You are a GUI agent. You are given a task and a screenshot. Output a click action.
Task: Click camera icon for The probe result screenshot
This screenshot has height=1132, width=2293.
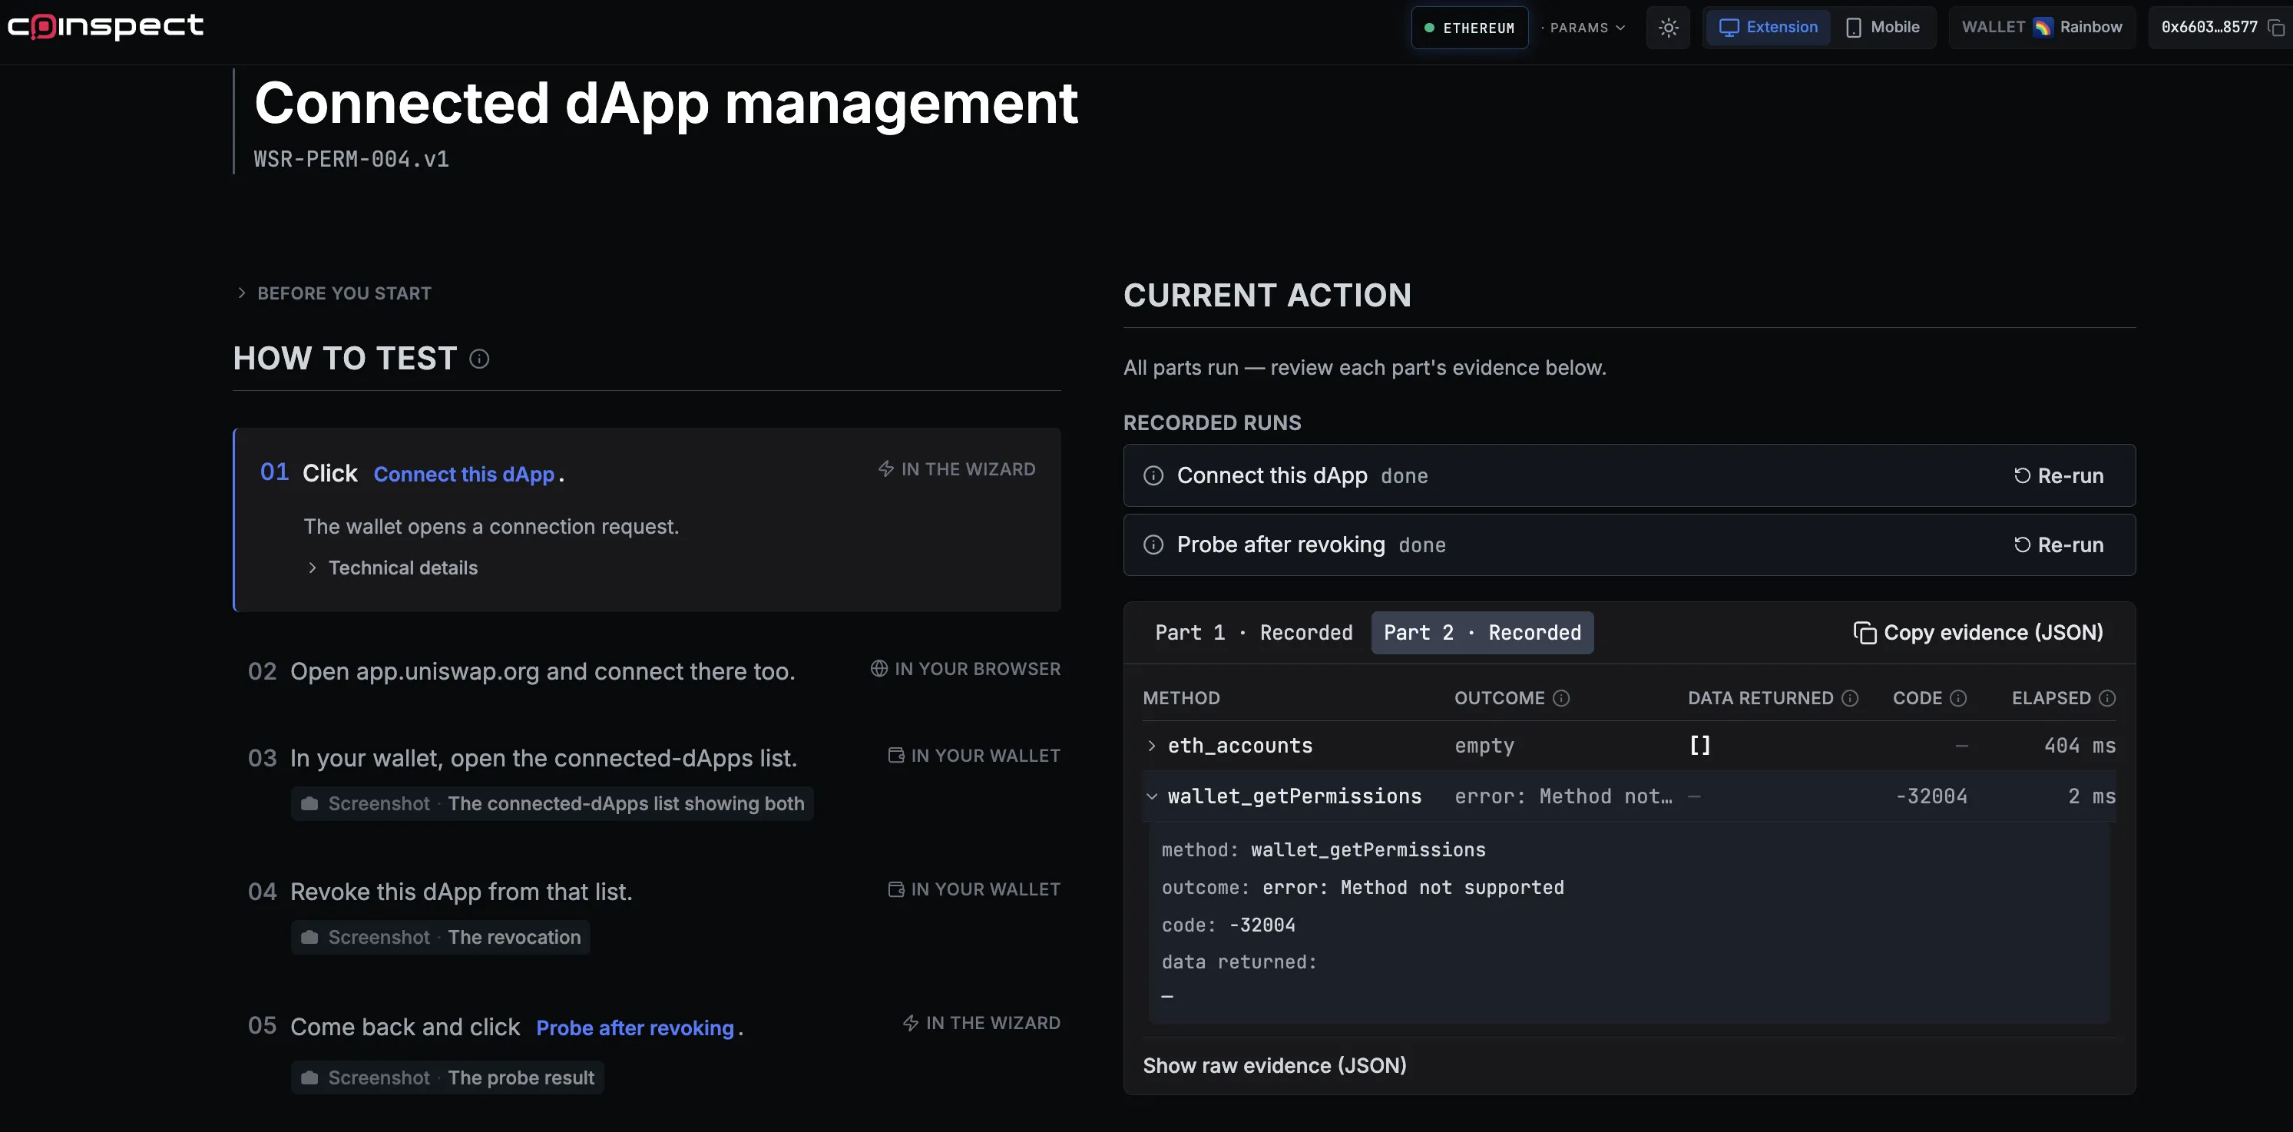pos(309,1077)
